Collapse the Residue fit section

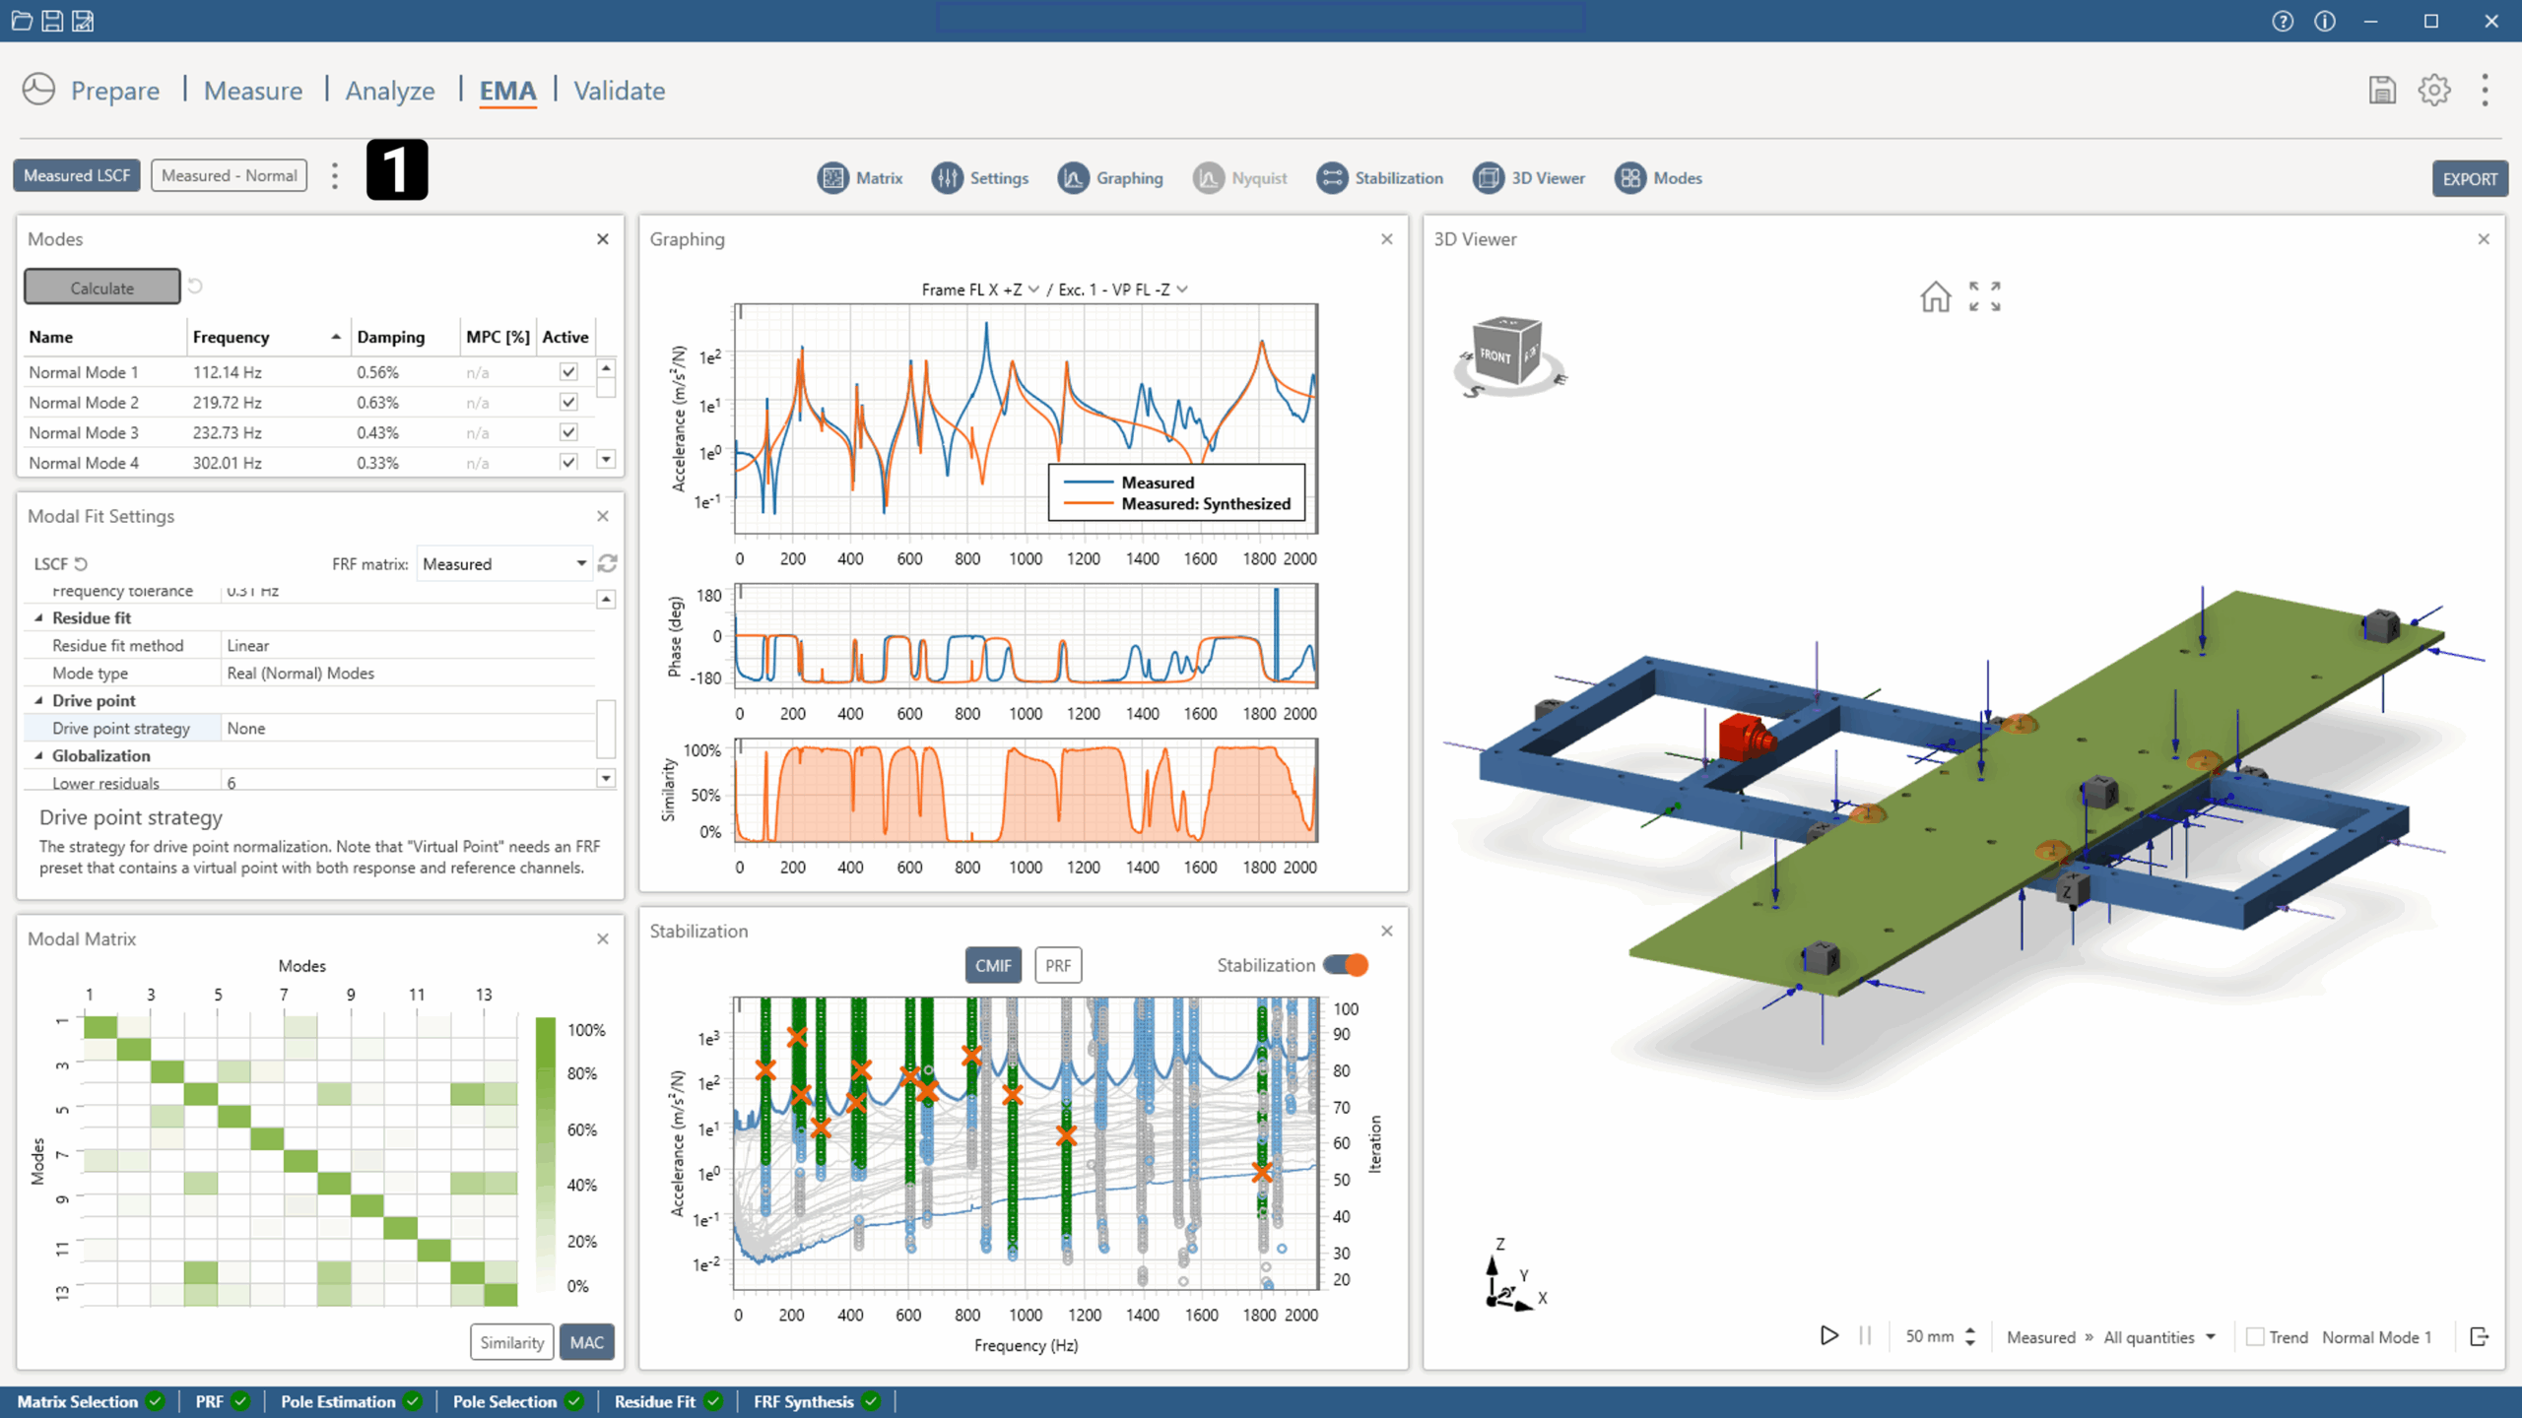[x=39, y=617]
